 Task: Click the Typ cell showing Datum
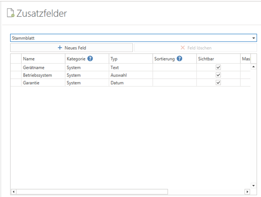tap(129, 83)
